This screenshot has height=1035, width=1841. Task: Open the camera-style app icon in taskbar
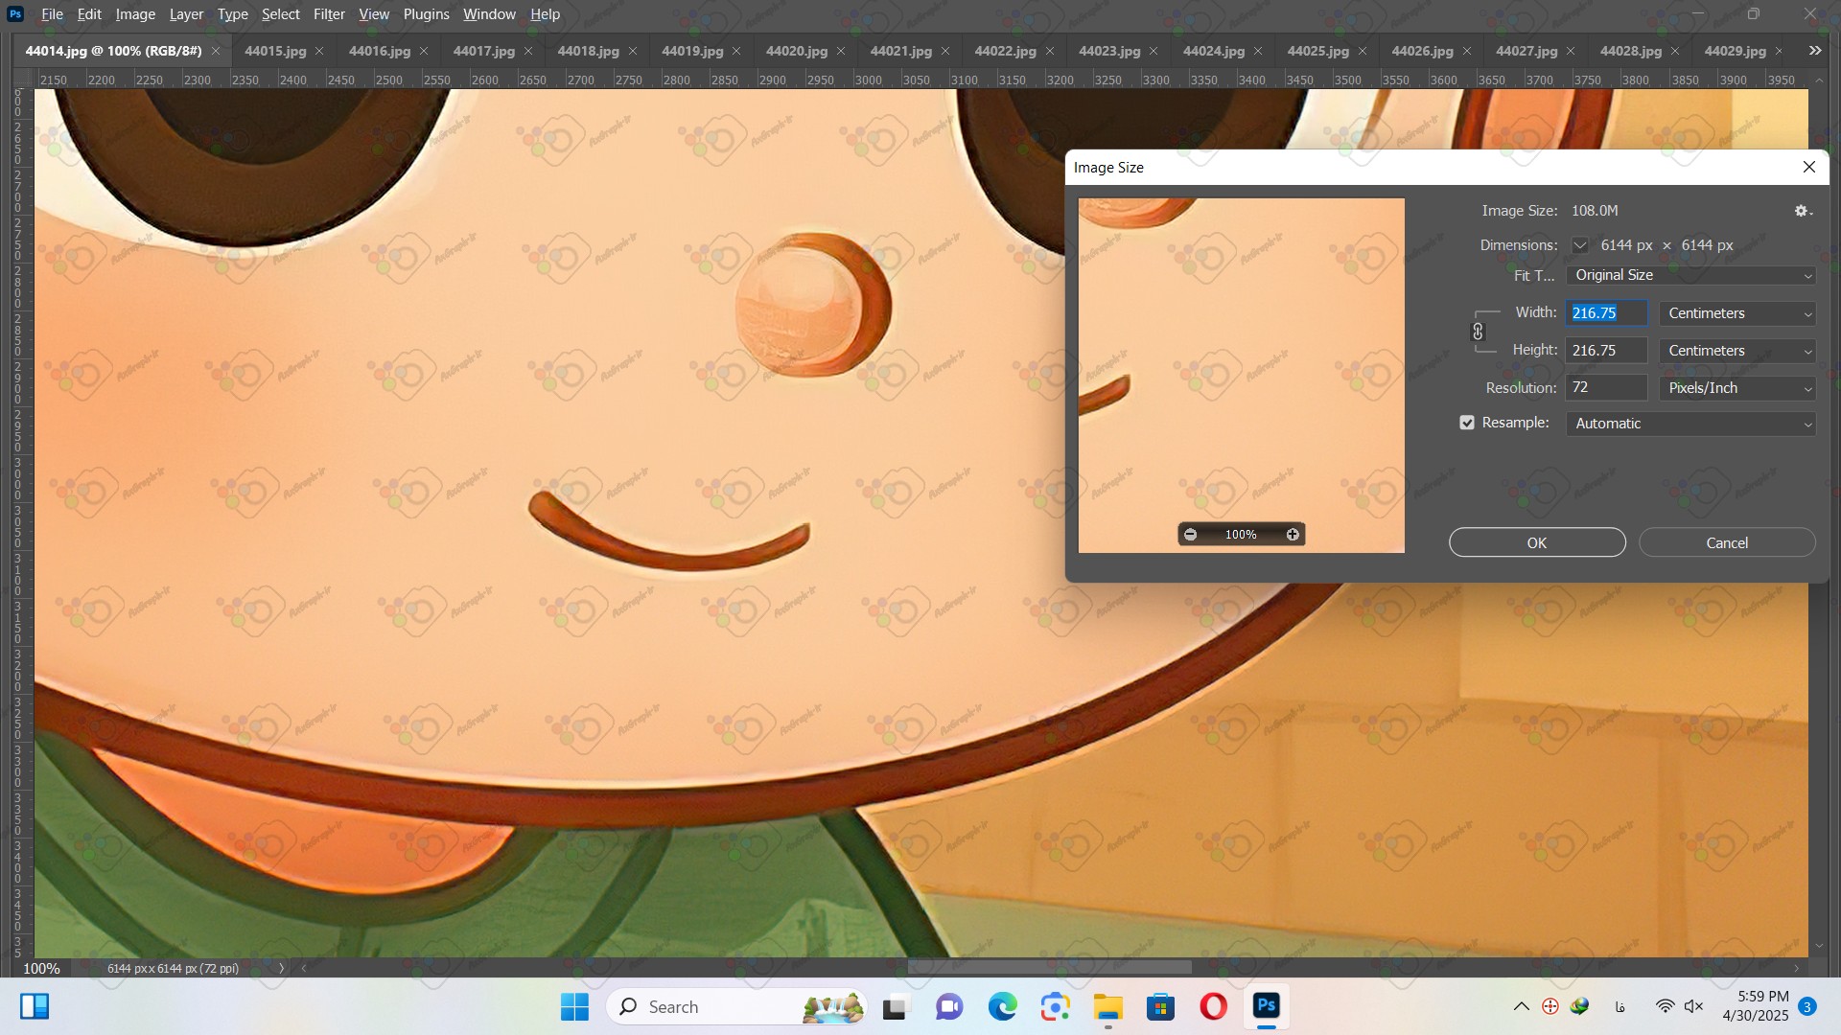click(x=1055, y=1007)
